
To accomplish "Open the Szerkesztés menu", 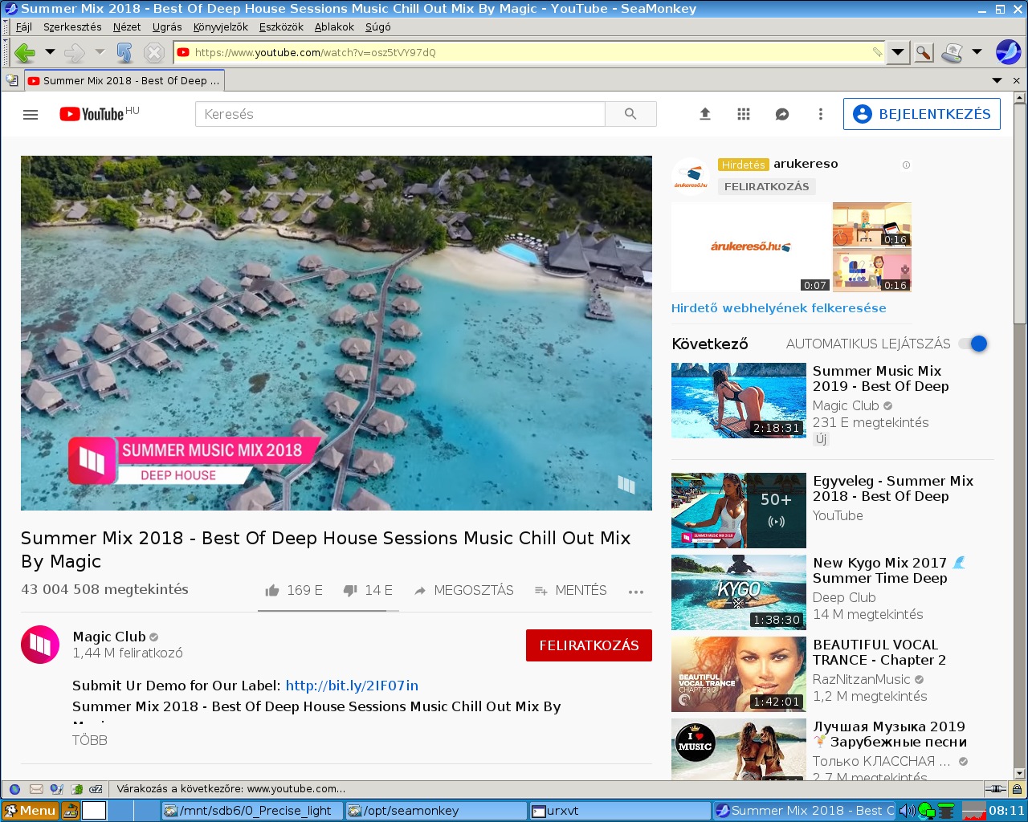I will click(72, 26).
